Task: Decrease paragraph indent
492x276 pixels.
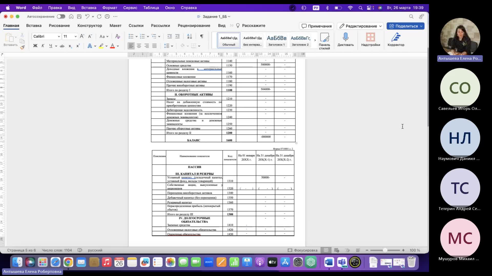Action: pyautogui.click(x=169, y=36)
